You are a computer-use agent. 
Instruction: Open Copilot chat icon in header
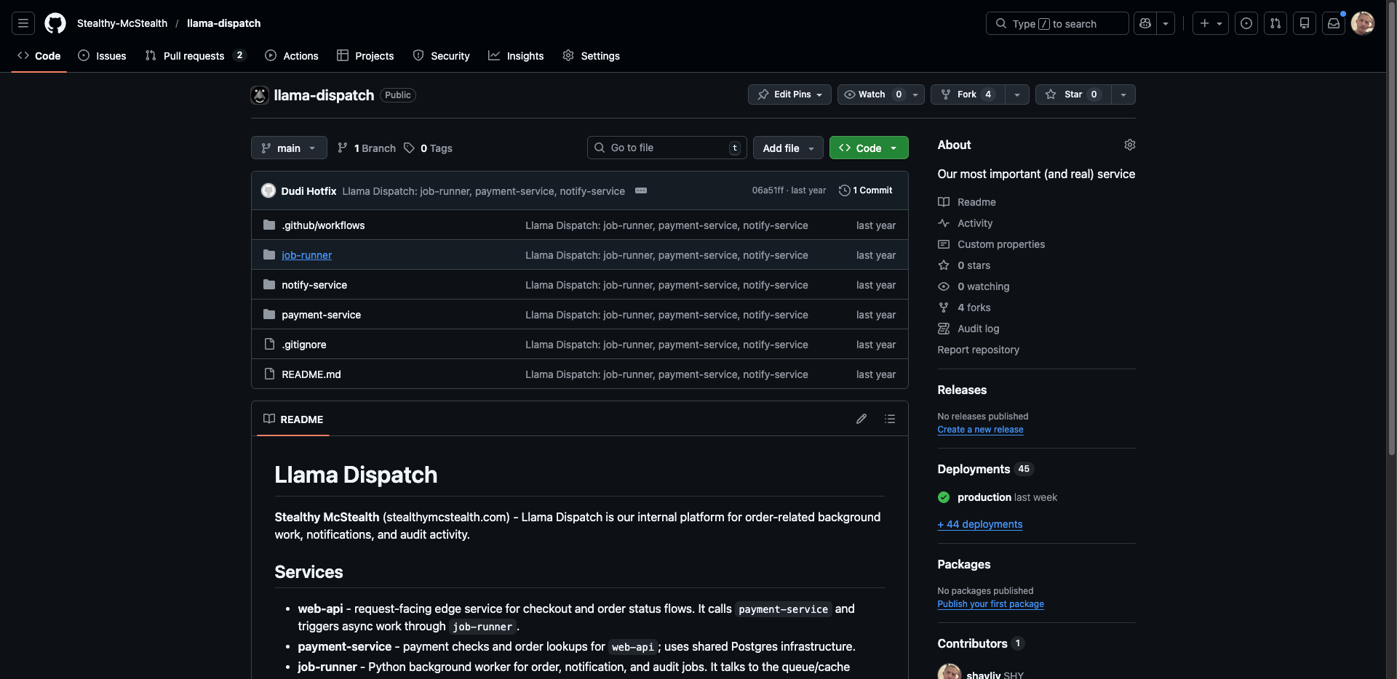(1145, 23)
